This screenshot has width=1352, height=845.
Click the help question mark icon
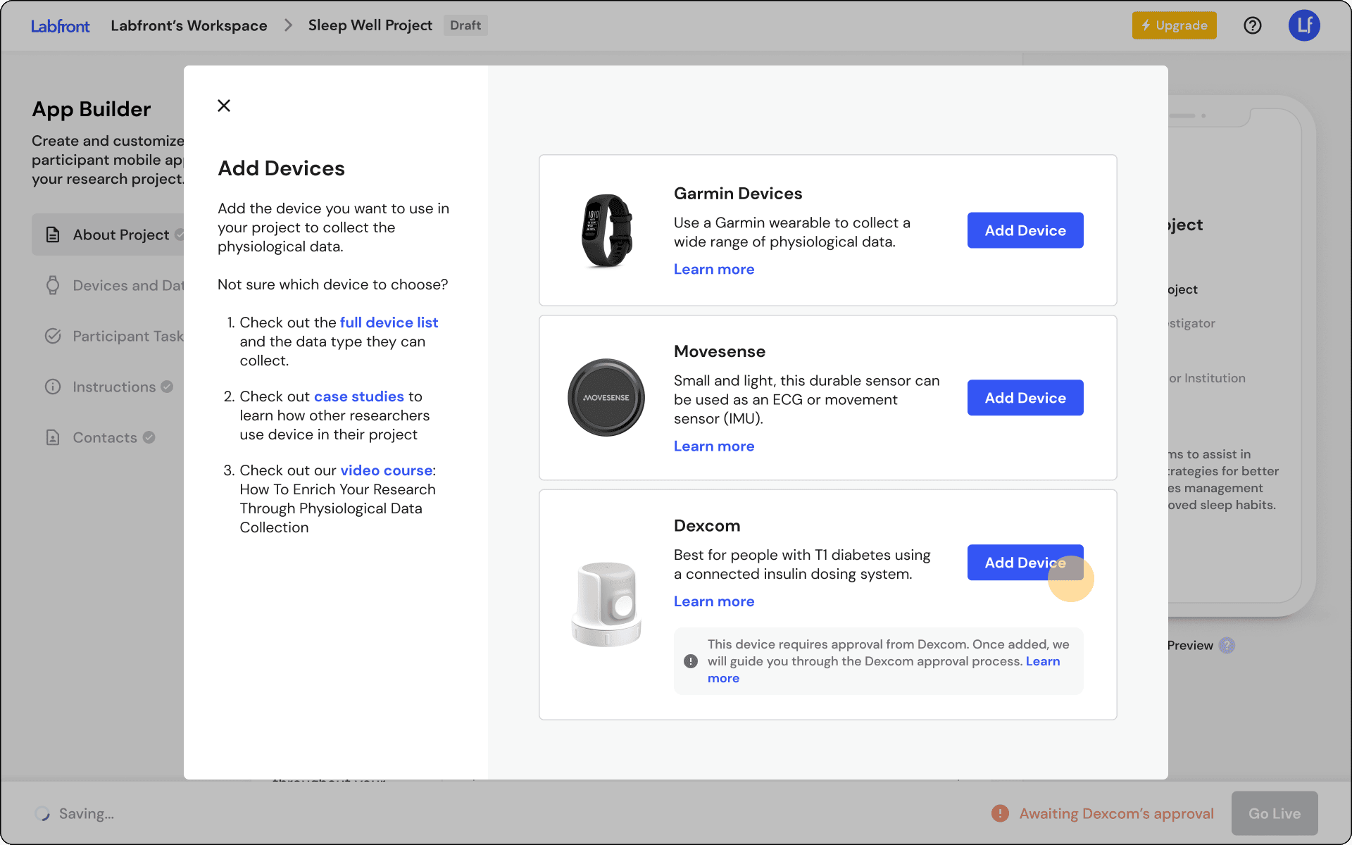click(x=1252, y=25)
